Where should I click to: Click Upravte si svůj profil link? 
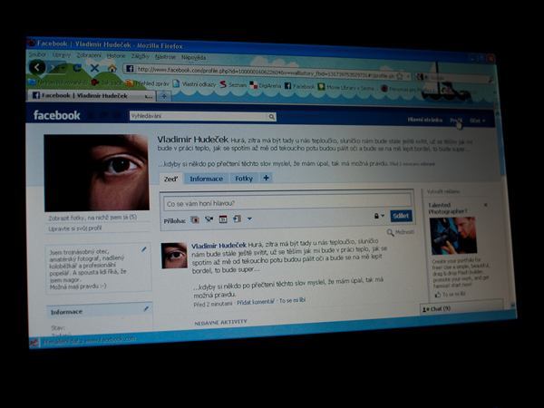pyautogui.click(x=75, y=228)
